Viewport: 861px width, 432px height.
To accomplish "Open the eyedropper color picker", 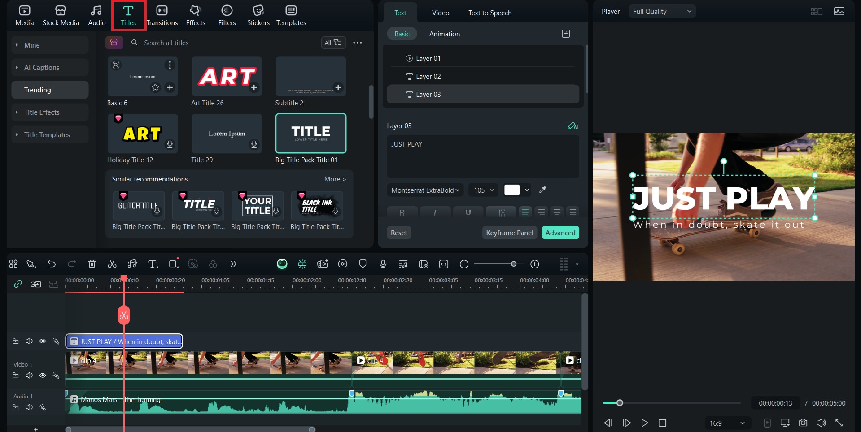I will coord(542,190).
